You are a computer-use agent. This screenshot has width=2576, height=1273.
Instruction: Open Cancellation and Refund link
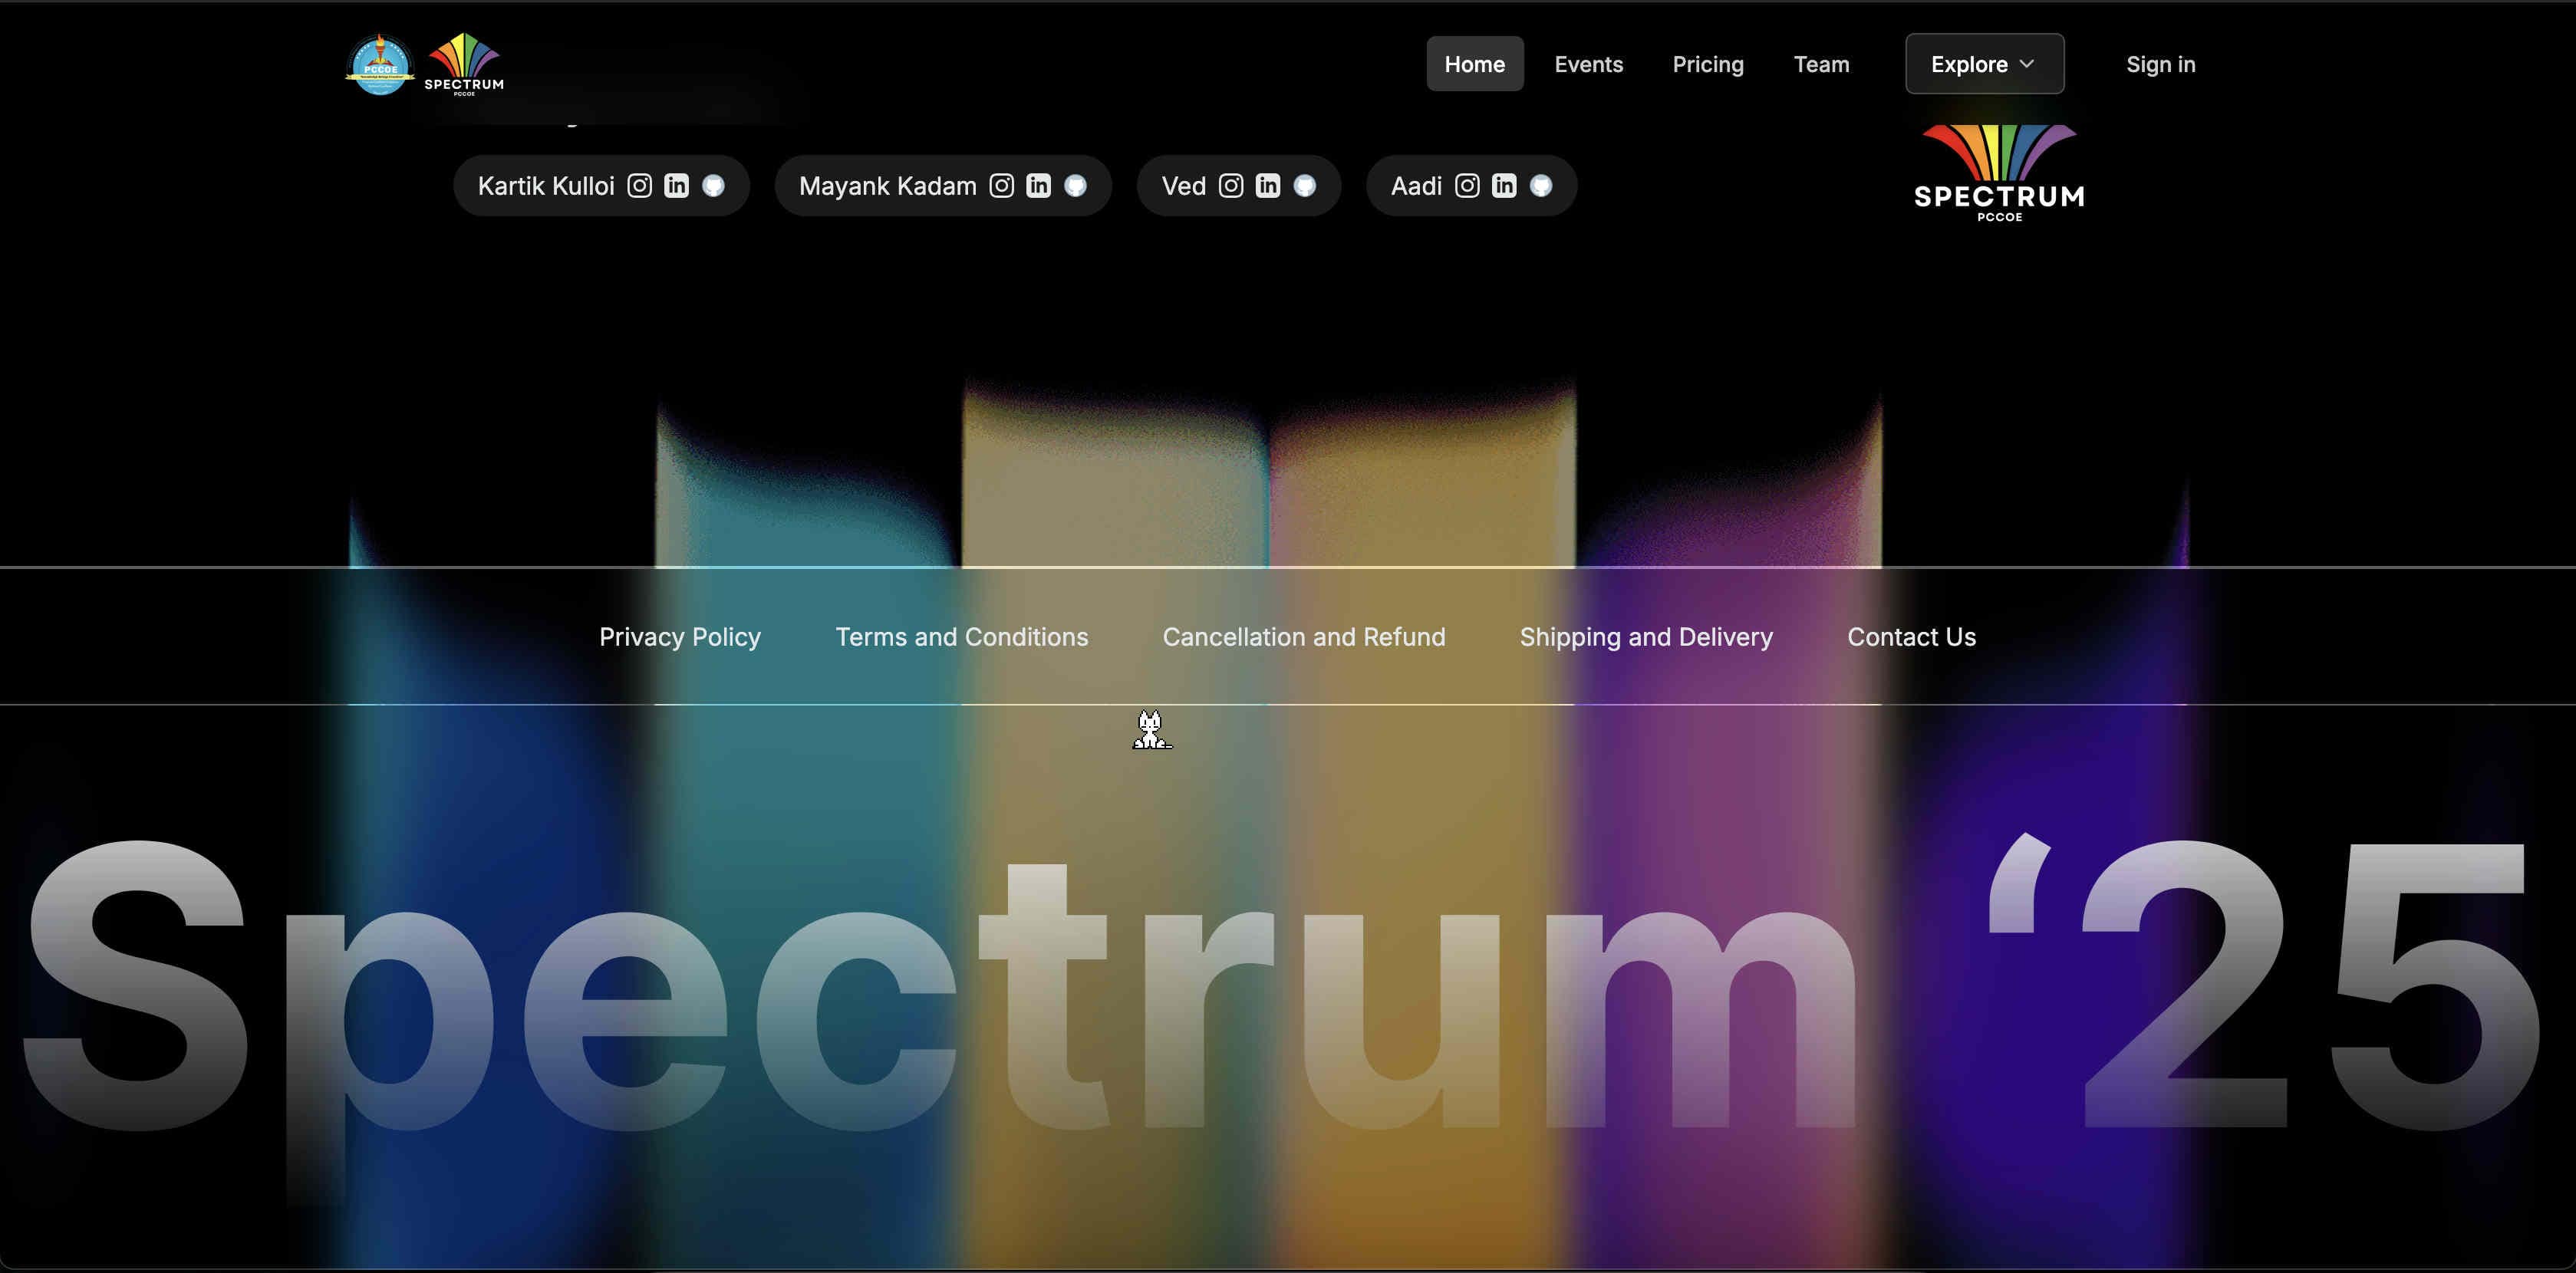(1304, 637)
